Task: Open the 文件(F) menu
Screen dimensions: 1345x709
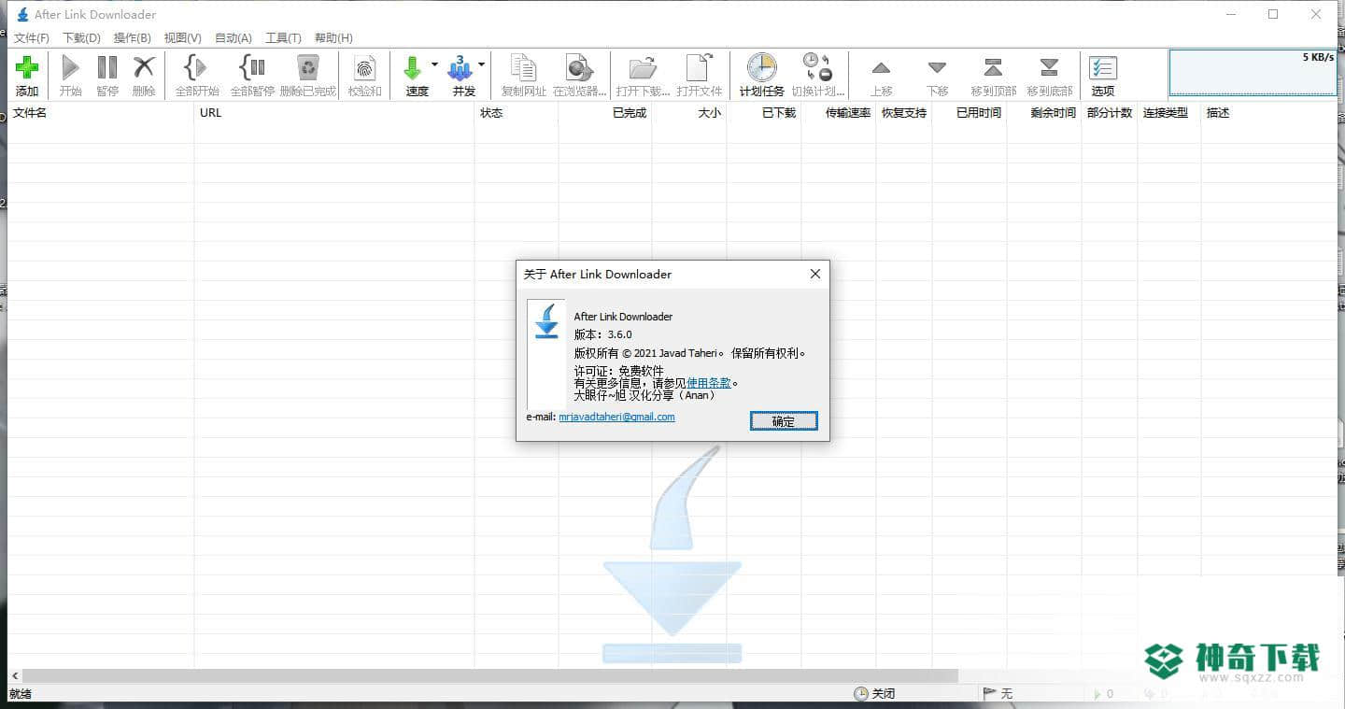Action: click(31, 38)
